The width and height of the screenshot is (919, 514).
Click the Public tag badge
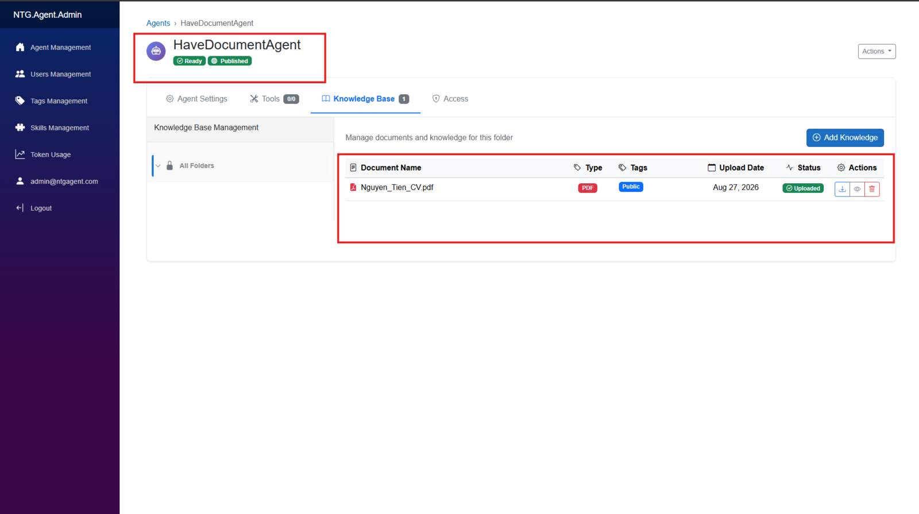631,187
